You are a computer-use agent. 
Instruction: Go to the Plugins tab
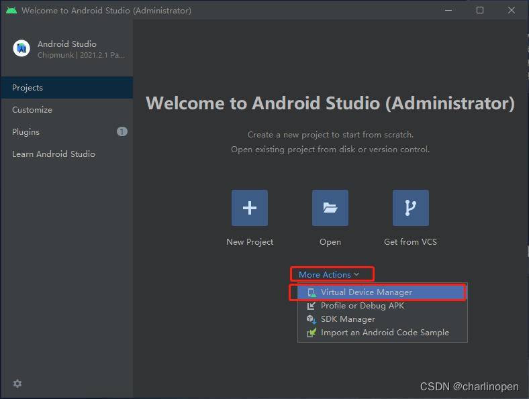click(26, 132)
